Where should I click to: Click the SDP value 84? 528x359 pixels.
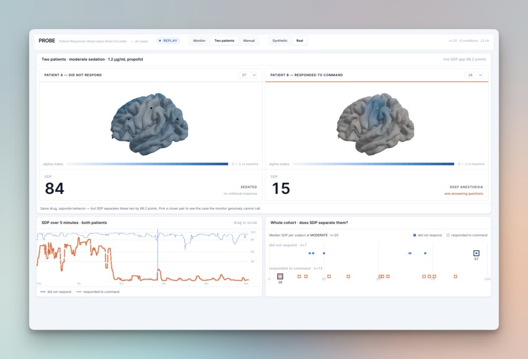(54, 188)
